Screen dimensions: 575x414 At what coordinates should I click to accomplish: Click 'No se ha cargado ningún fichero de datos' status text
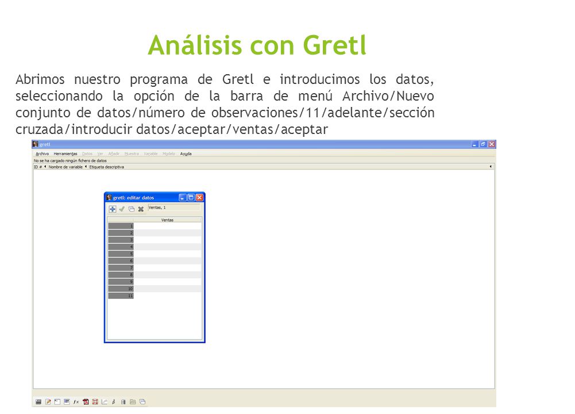tap(70, 161)
